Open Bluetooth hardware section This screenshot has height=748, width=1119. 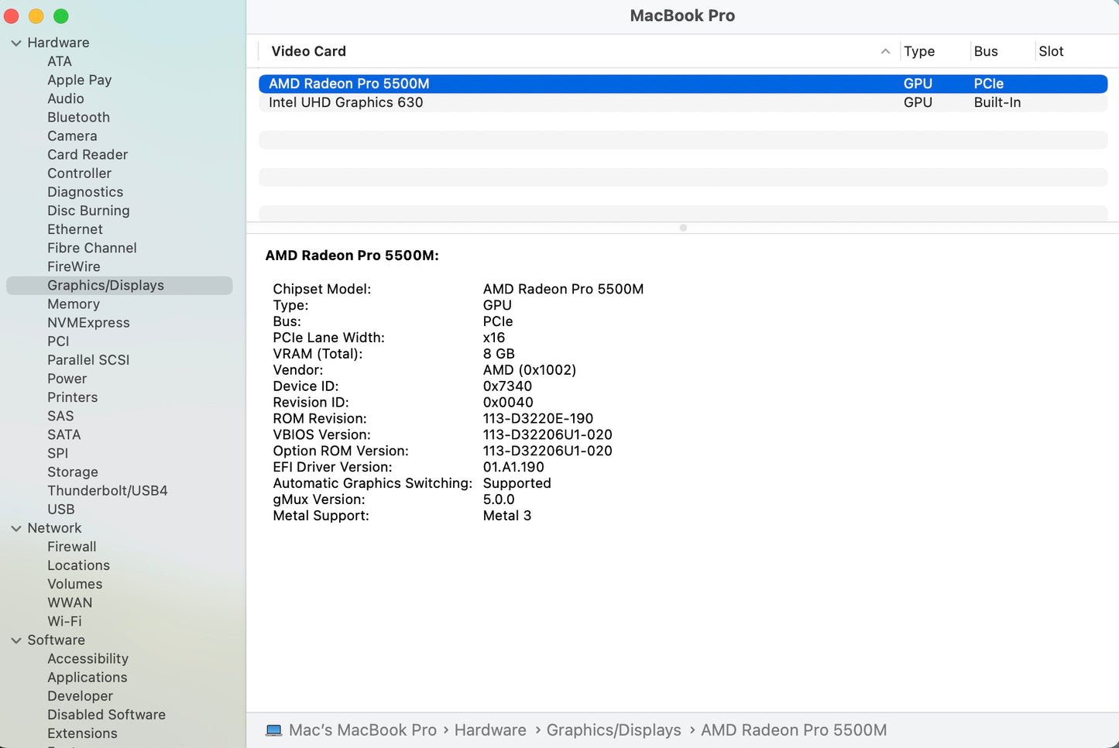click(x=78, y=118)
